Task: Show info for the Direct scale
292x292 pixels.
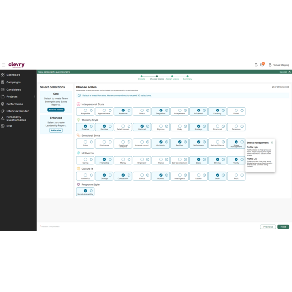Action: tap(148, 110)
